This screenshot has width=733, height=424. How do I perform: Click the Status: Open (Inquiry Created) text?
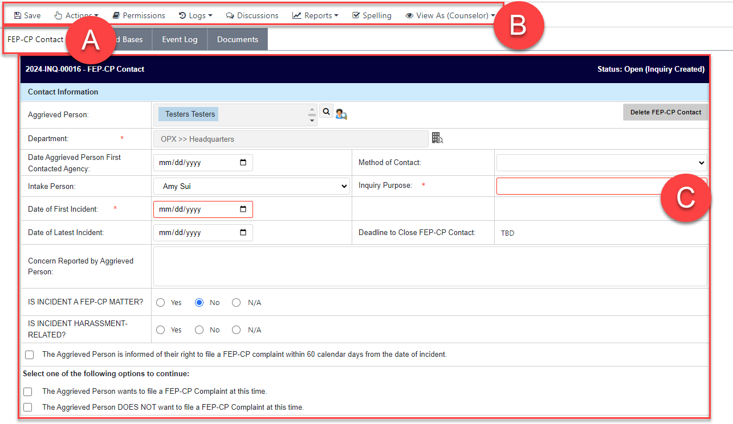651,69
